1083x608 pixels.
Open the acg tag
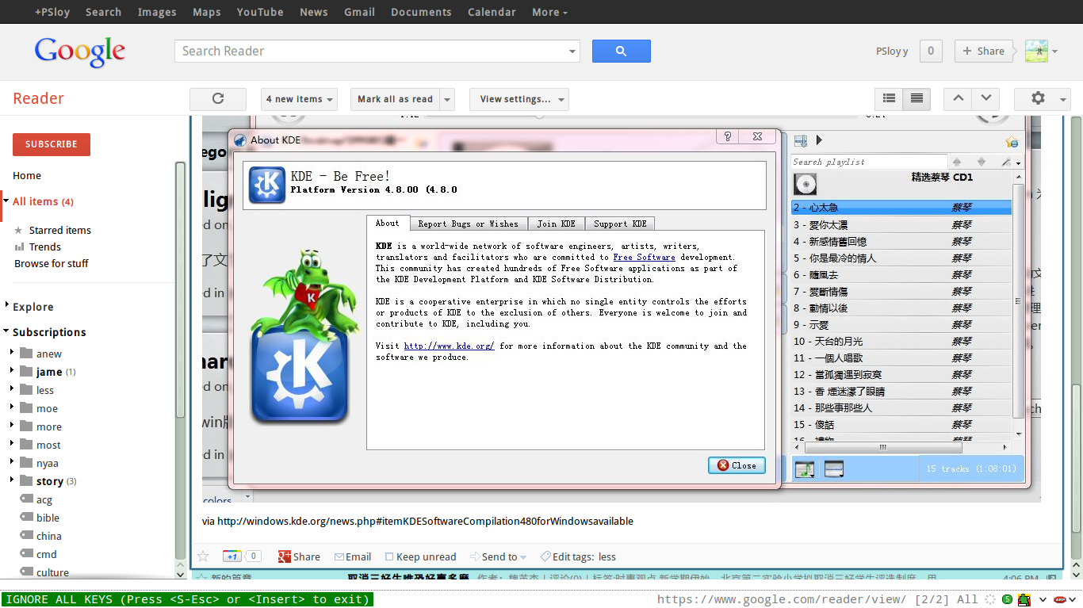coord(44,499)
